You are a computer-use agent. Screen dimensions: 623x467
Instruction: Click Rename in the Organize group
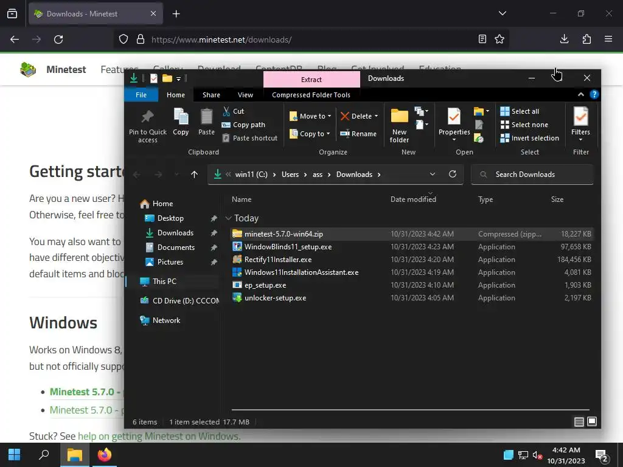(358, 134)
